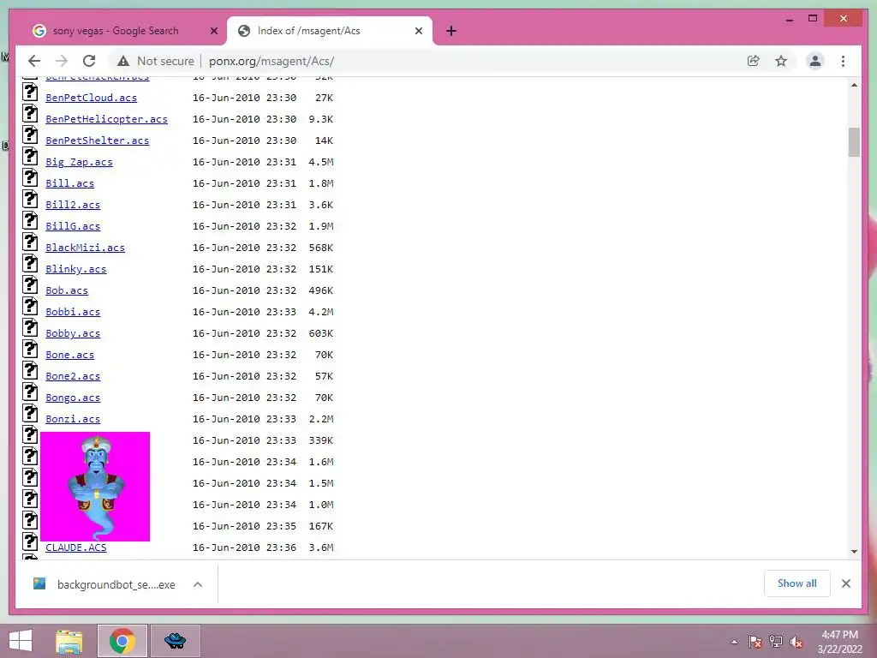
Task: Click file icon beside Bone.acs
Action: pos(30,349)
